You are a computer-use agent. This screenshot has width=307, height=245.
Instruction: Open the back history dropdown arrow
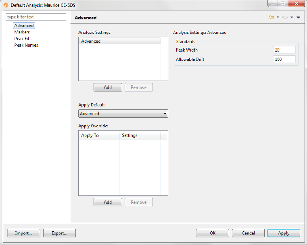click(x=278, y=17)
